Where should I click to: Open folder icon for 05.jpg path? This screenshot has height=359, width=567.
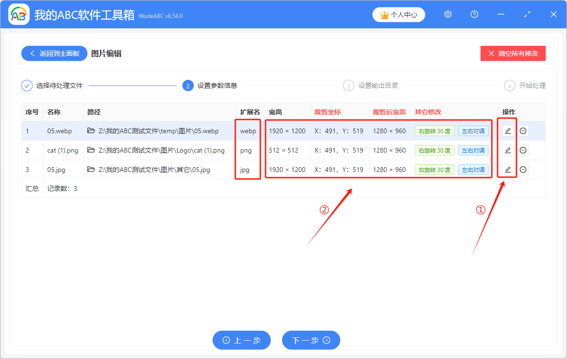(x=91, y=170)
